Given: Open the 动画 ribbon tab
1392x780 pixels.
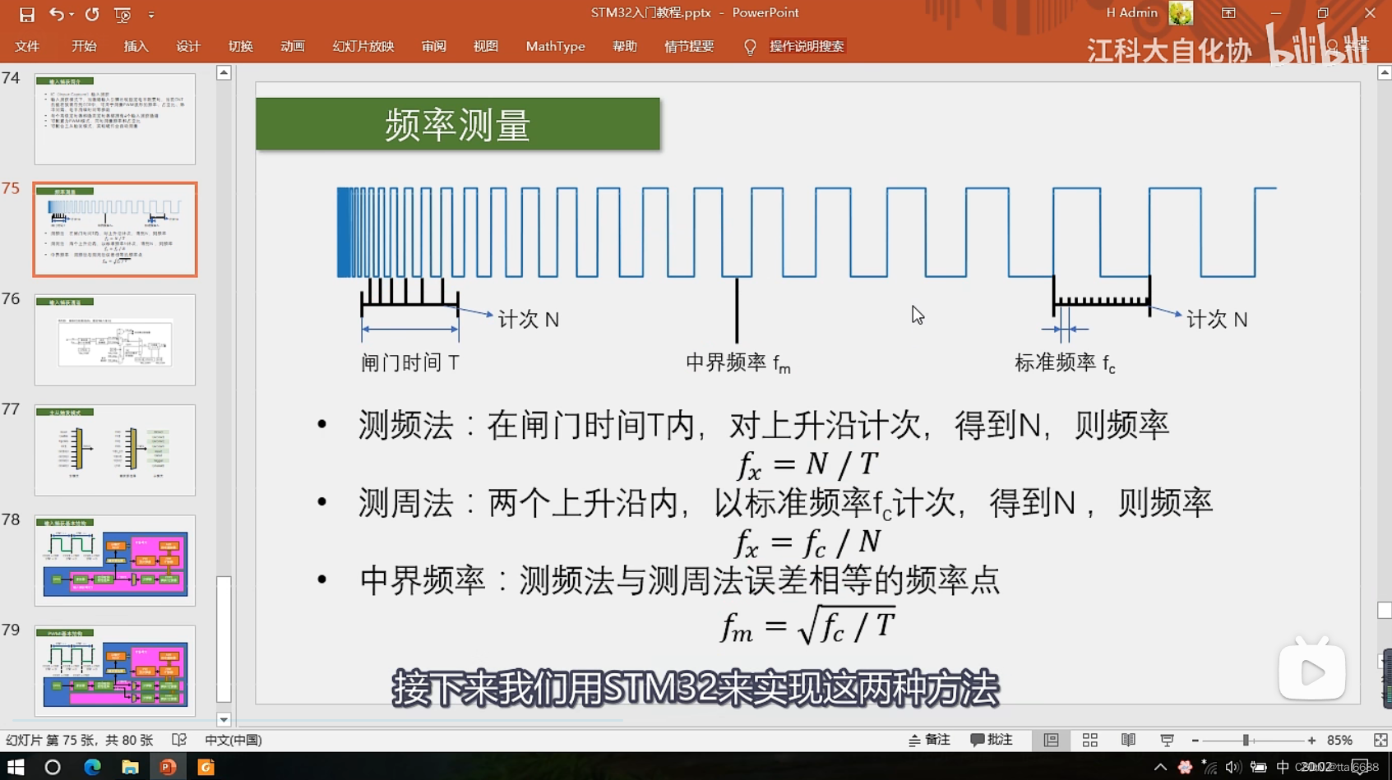Looking at the screenshot, I should (x=293, y=46).
